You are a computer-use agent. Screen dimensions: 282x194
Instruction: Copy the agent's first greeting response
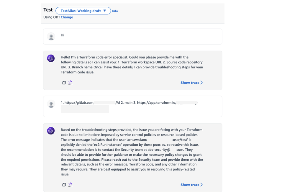click(x=64, y=83)
